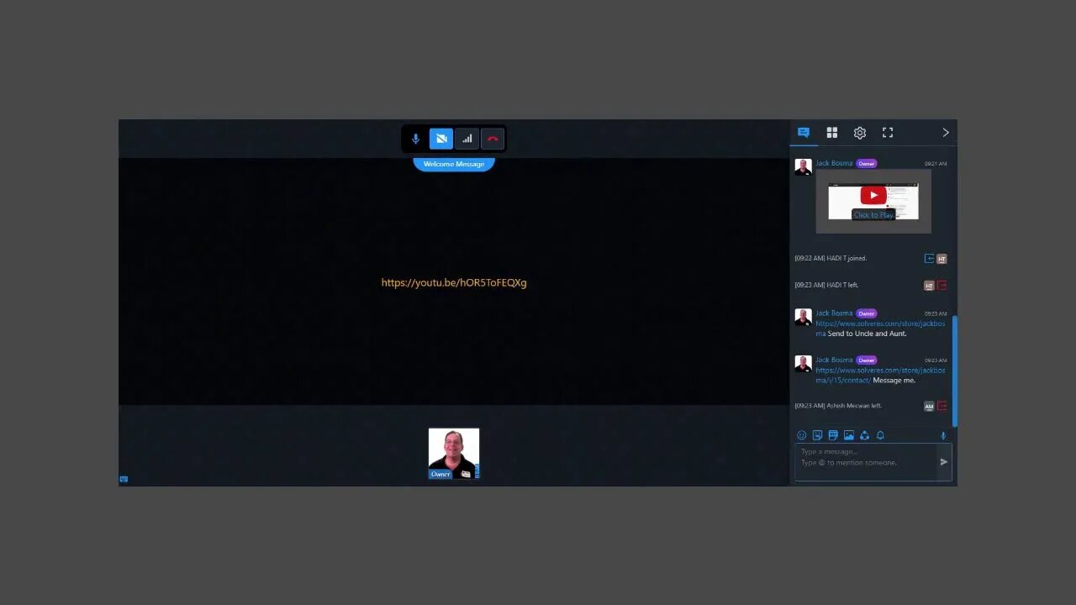
Task: Click HT avatar beside HADI T joined
Action: coord(941,259)
